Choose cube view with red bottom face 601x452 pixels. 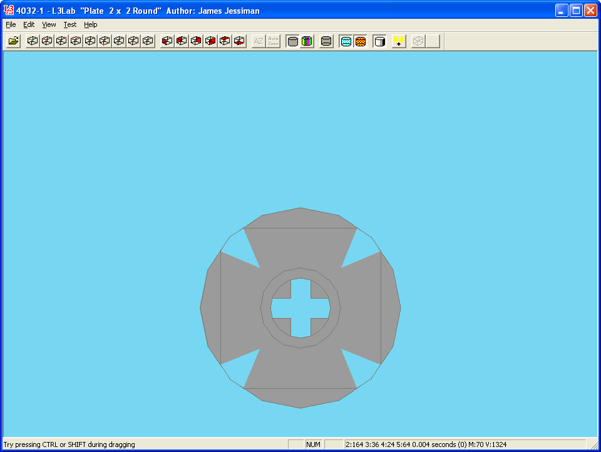click(x=239, y=41)
